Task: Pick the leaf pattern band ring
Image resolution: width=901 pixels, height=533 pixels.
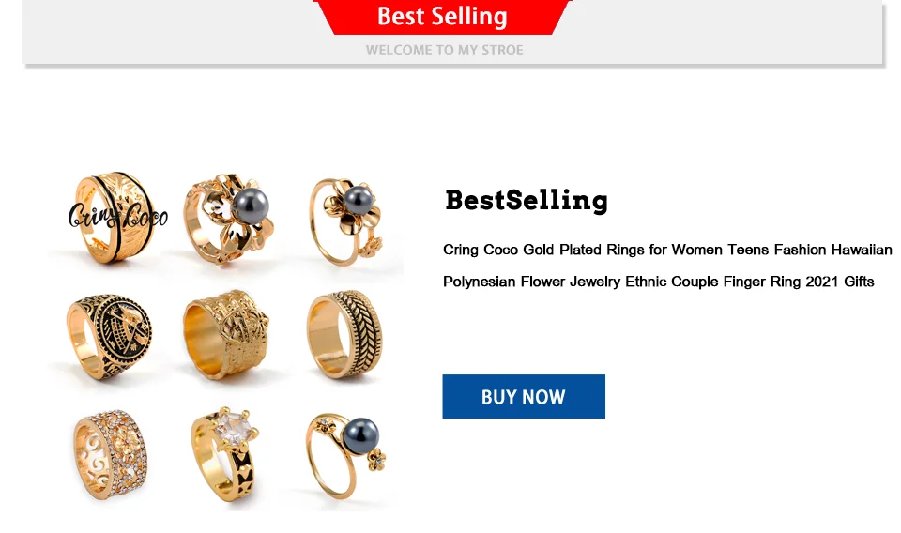Action: point(344,335)
